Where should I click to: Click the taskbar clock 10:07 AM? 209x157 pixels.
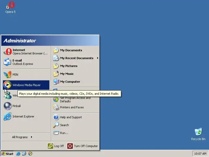tap(200, 154)
